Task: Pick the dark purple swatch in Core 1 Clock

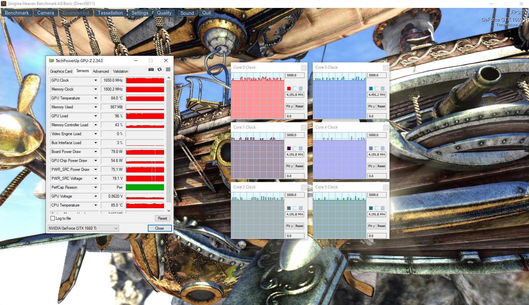Action: click(289, 148)
